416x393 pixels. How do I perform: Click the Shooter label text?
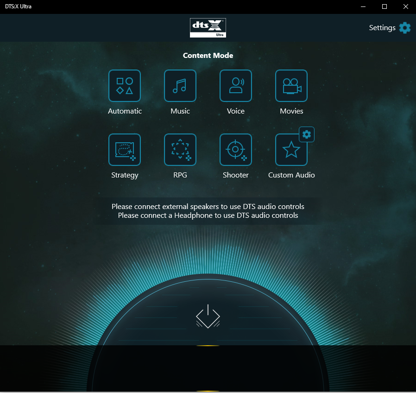[x=236, y=175]
